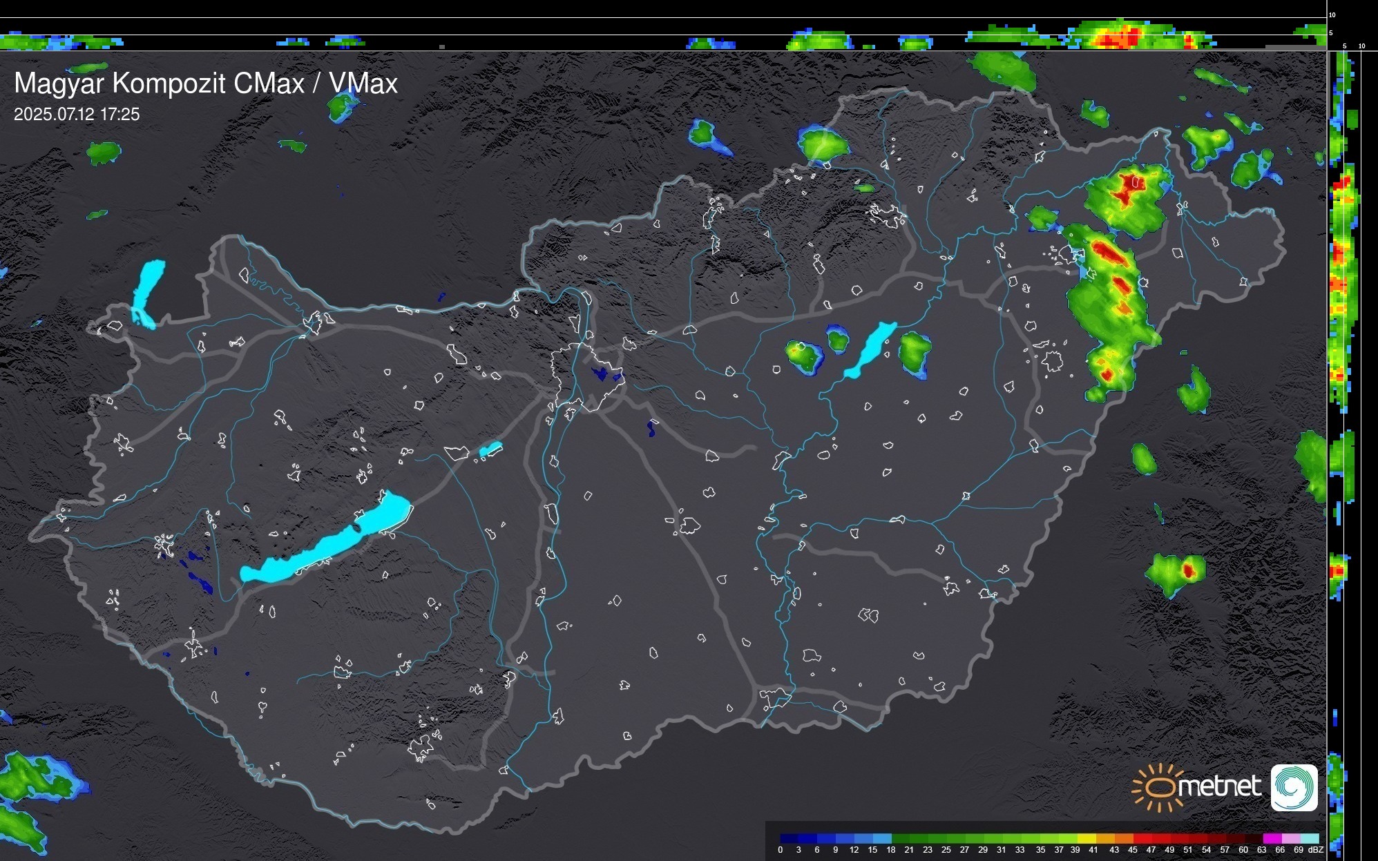Click the teal swirl logo icon
Viewport: 1378px width, 861px height.
[1294, 788]
